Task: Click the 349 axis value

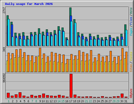Action: pos(4,49)
